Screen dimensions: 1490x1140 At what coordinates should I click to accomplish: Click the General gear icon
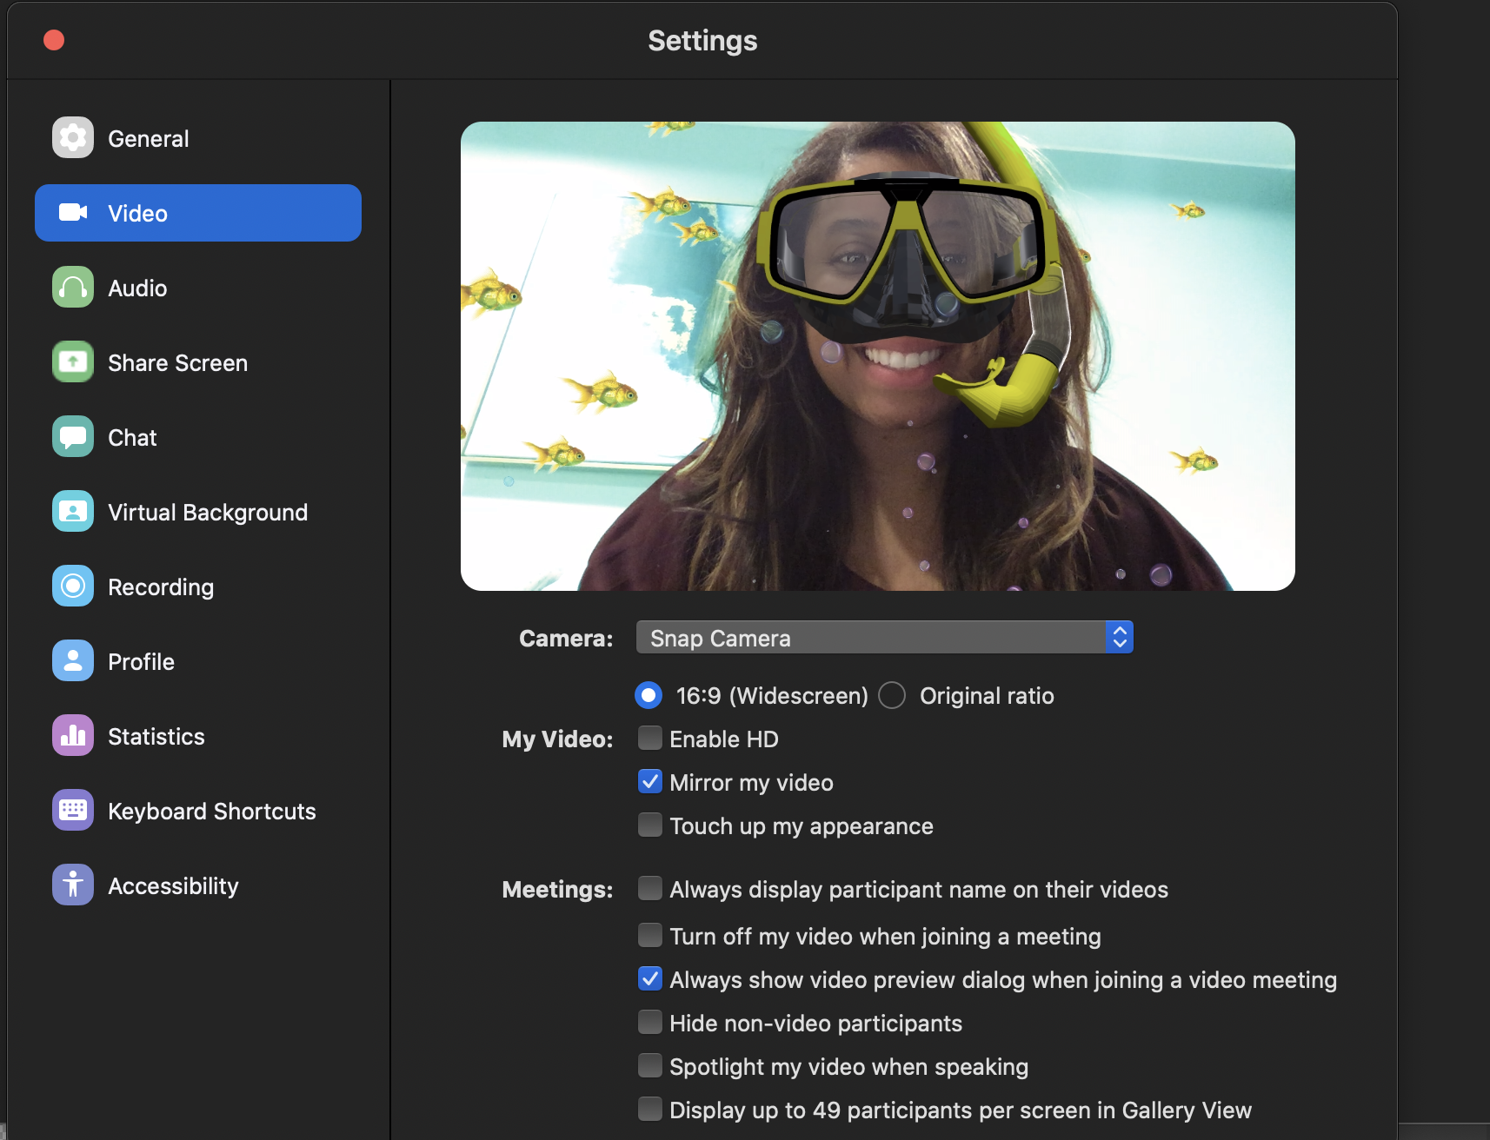(73, 137)
